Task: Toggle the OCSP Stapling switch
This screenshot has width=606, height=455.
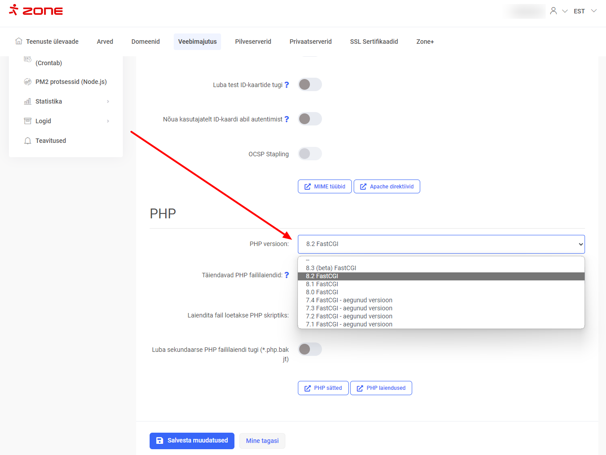Action: (x=310, y=154)
